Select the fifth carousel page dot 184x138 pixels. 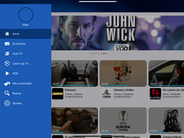pos(101,54)
